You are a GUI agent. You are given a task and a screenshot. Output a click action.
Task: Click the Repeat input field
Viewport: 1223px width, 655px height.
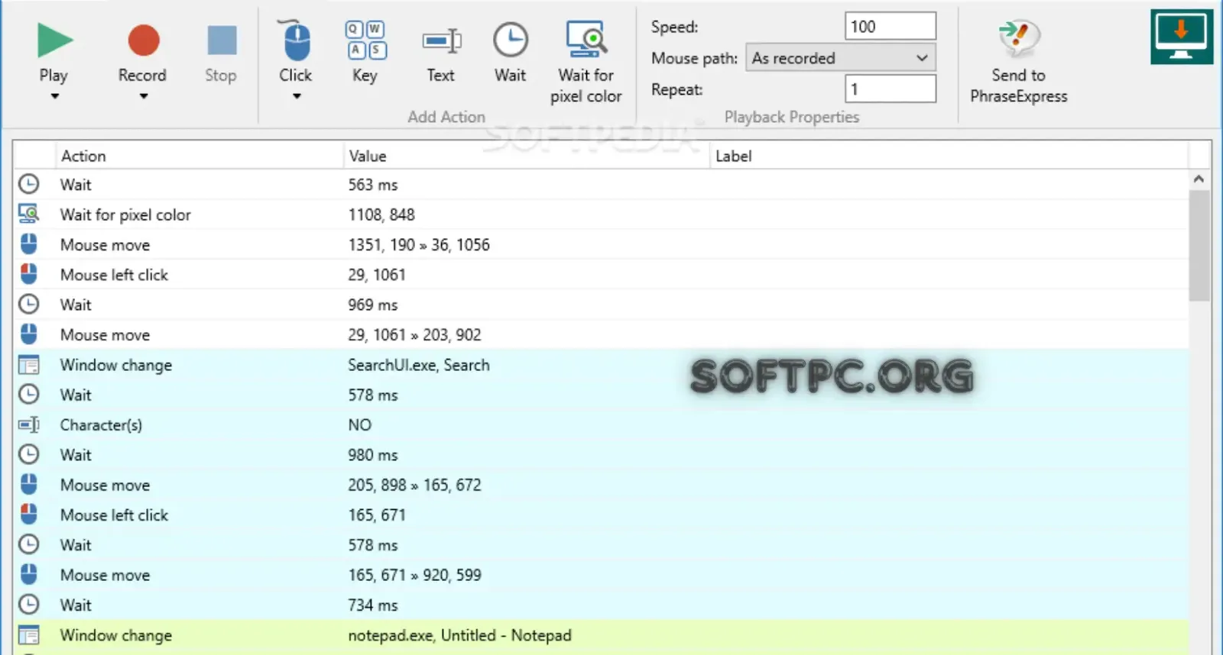pyautogui.click(x=890, y=89)
